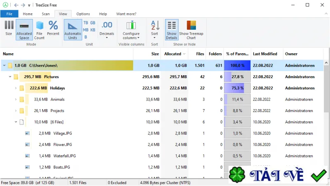
Task: Expand the Projects folder node
Action: pos(16,111)
